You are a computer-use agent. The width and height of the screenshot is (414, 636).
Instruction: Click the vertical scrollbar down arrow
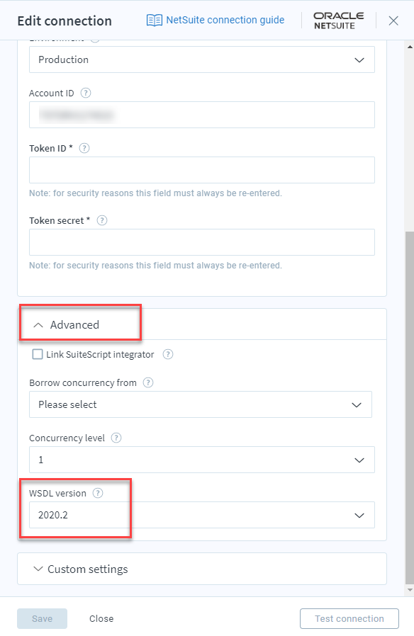coord(410,590)
